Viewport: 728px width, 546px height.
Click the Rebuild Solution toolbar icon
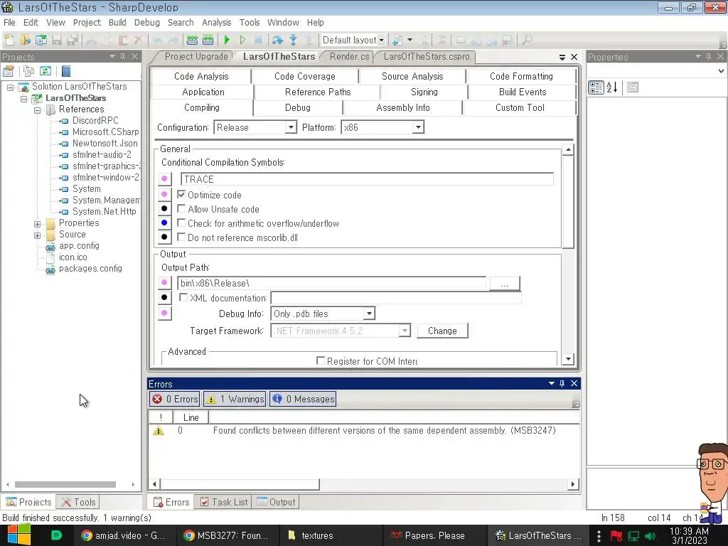click(x=208, y=40)
